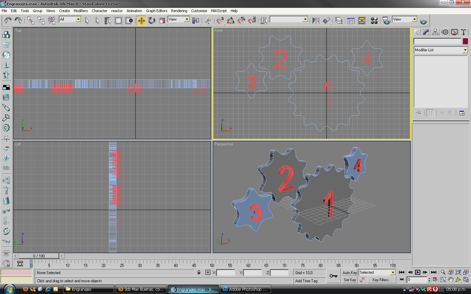
Task: Toggle Percent Snap
Action: tap(241, 21)
